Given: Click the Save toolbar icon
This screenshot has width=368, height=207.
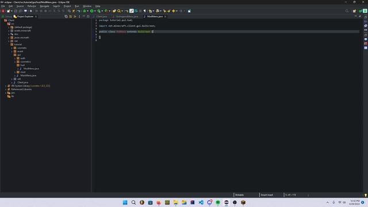Looking at the screenshot, I should tap(16, 11).
